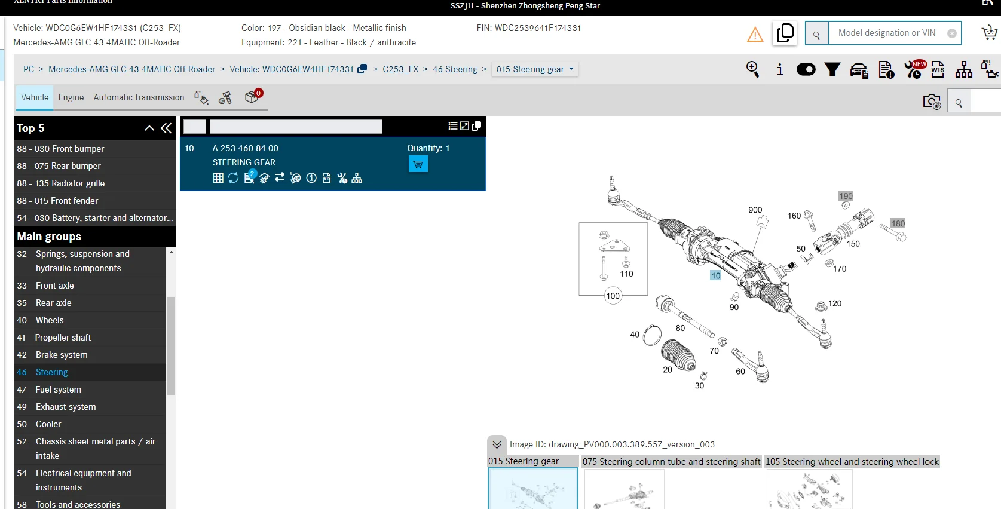Toggle list view icon in parts panel
The image size is (1001, 509).
453,126
